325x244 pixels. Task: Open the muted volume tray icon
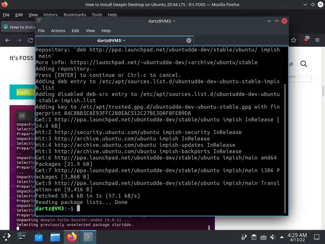[273, 237]
